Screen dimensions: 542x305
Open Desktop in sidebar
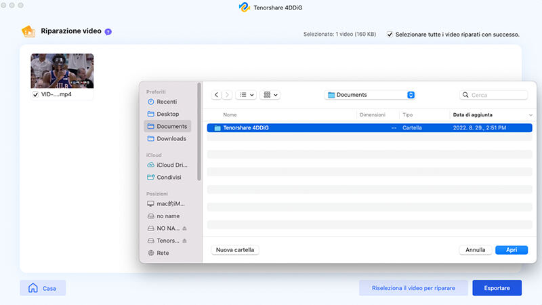(x=167, y=114)
